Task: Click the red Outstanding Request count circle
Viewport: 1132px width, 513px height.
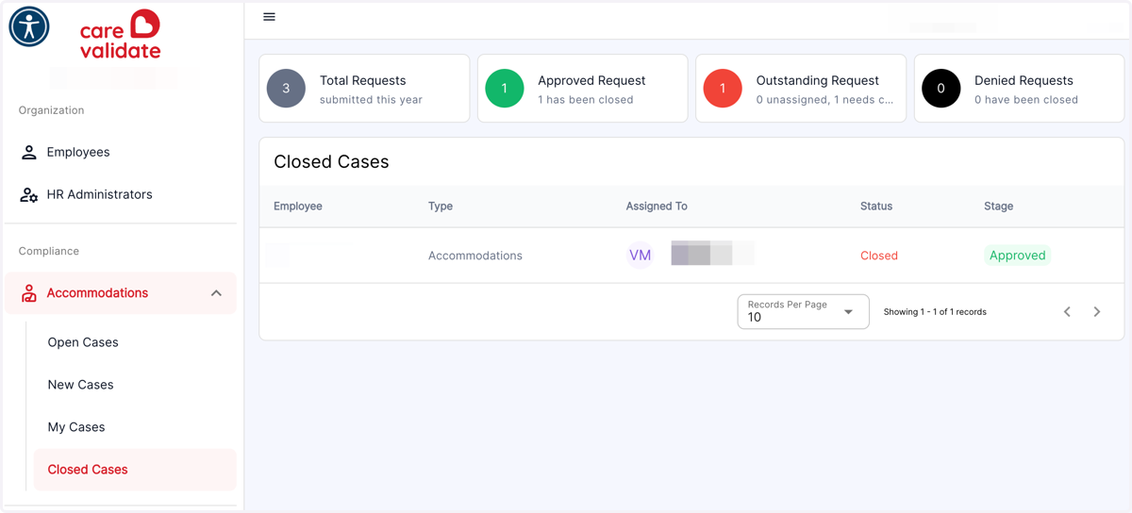Action: [x=723, y=89]
